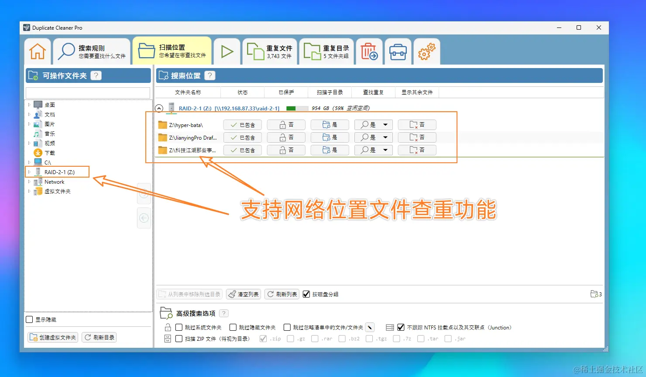Toggle 已包含 status for Z:\hyper-bata\

point(242,125)
